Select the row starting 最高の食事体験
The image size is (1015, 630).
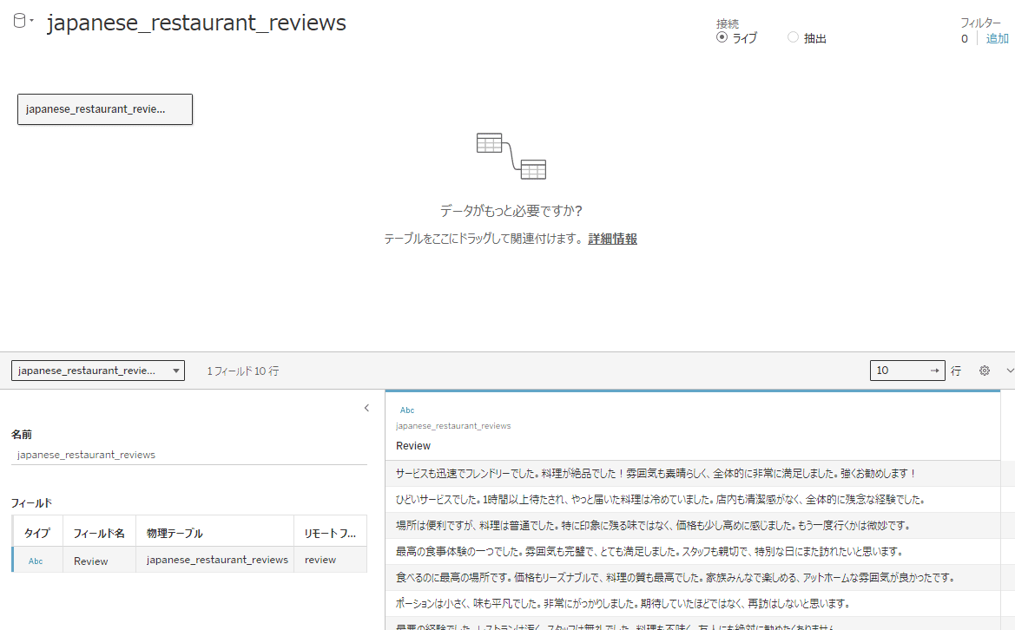tap(693, 551)
